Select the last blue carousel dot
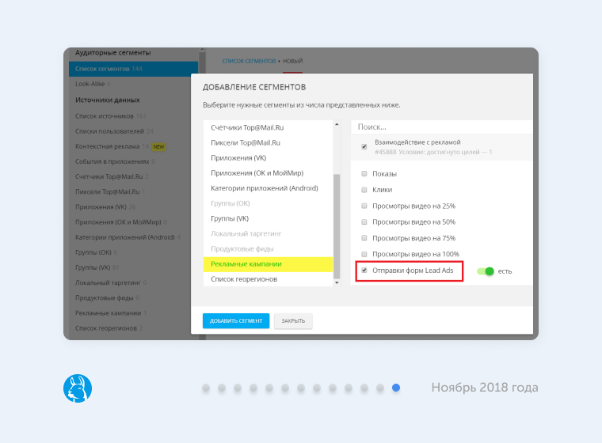The image size is (602, 443). coord(396,388)
